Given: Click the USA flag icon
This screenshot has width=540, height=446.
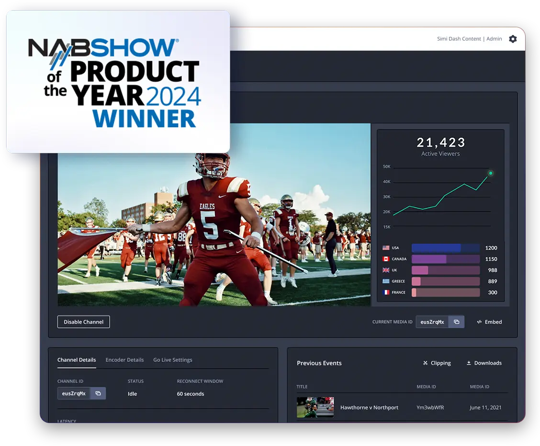Looking at the screenshot, I should point(386,248).
